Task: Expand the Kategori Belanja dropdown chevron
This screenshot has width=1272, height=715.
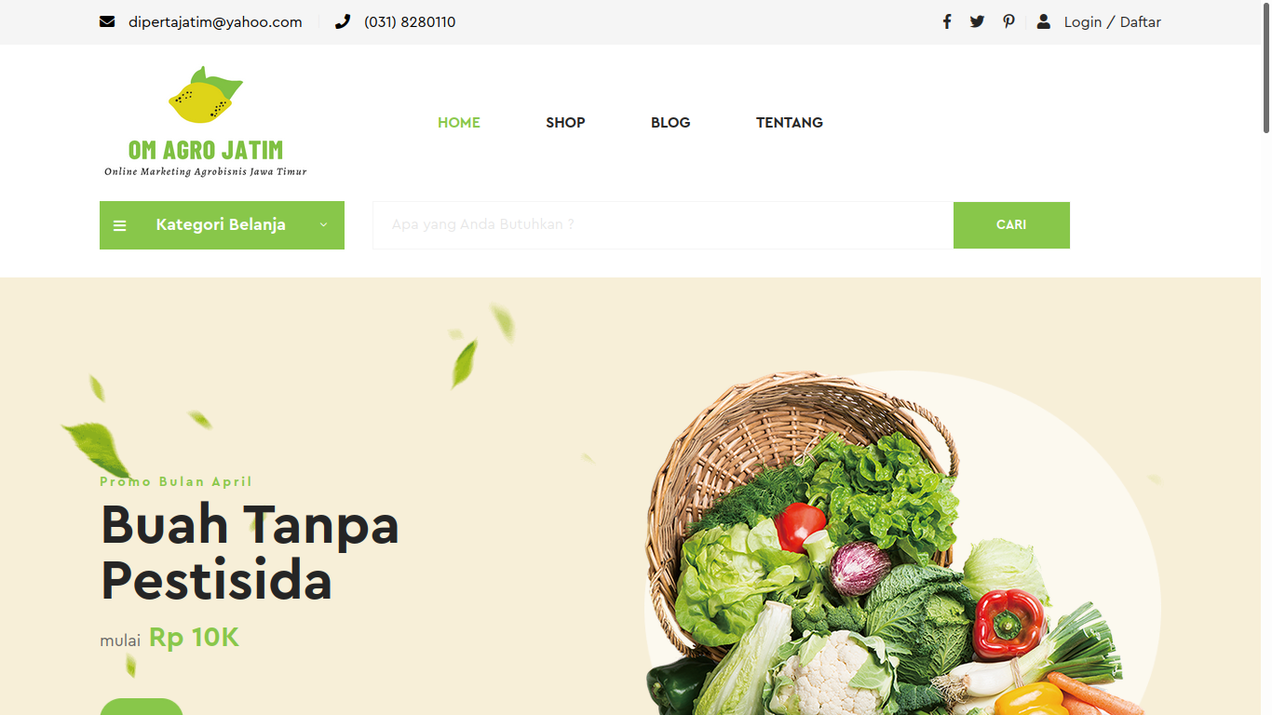Action: (x=323, y=224)
